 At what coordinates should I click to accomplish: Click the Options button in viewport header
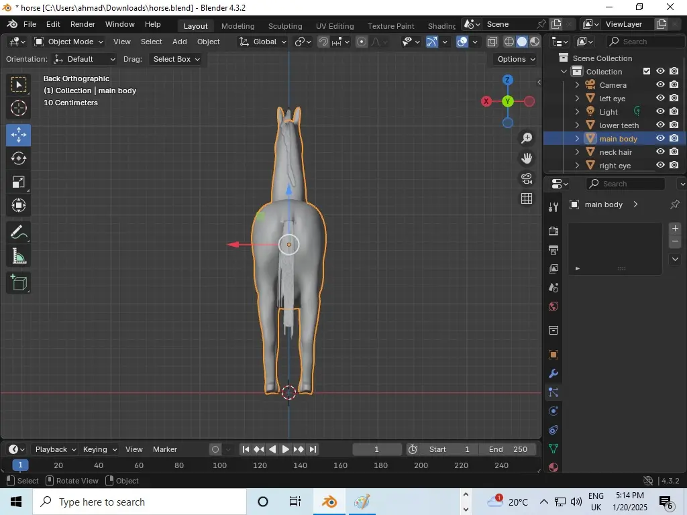tap(516, 59)
